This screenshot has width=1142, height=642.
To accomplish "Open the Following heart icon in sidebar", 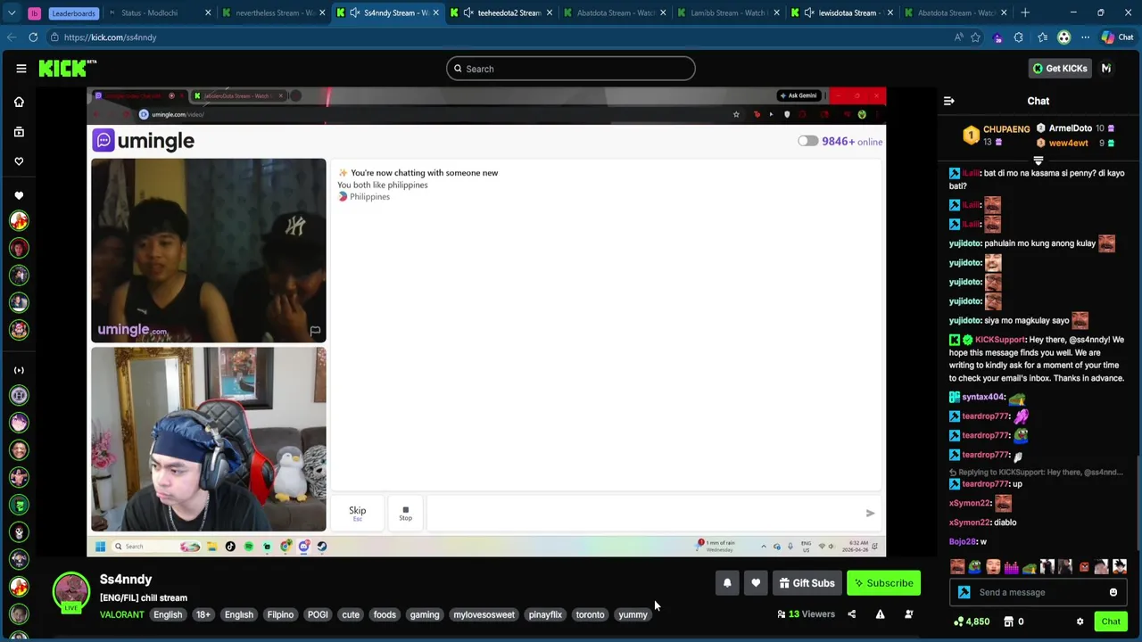I will (19, 161).
